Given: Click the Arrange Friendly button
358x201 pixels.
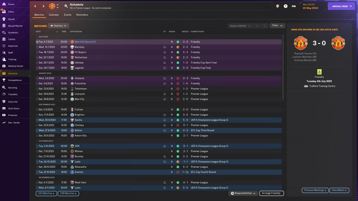Looking at the screenshot, I should coord(272,193).
